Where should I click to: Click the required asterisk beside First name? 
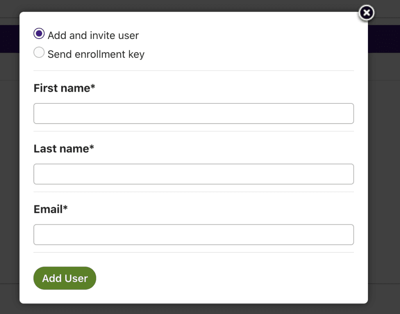click(93, 87)
